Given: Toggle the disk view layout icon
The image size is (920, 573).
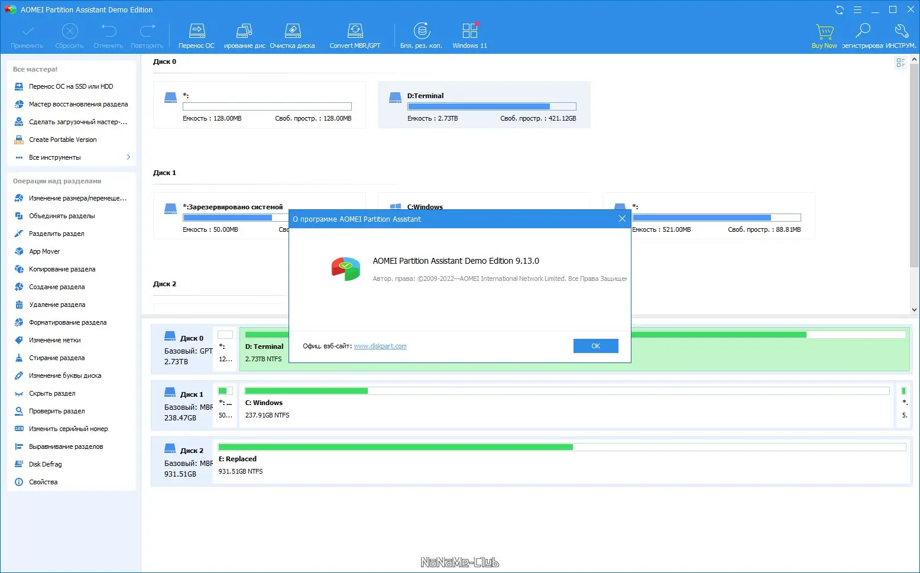Looking at the screenshot, I should (x=900, y=63).
